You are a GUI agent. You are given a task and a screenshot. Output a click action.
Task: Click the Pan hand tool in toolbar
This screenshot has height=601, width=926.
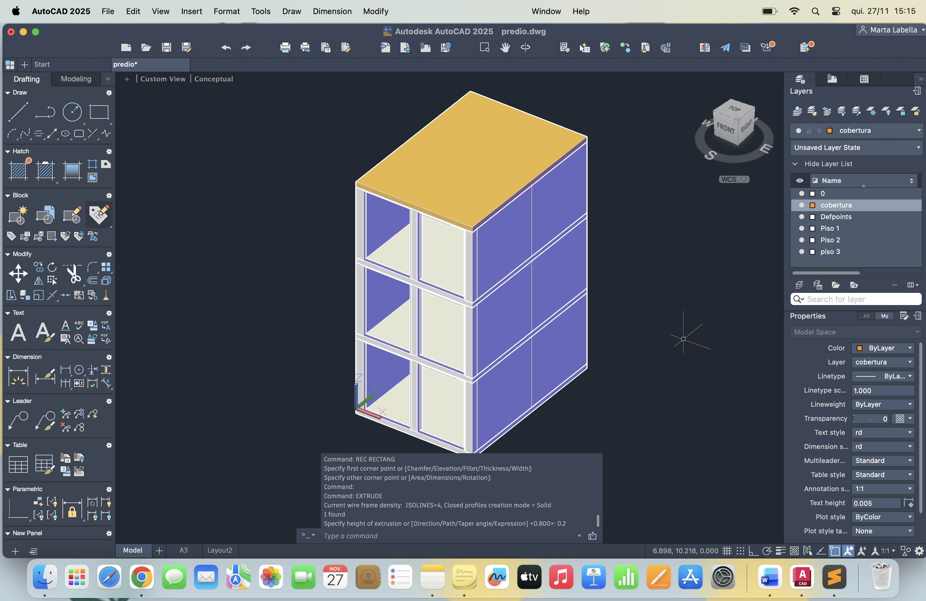505,47
